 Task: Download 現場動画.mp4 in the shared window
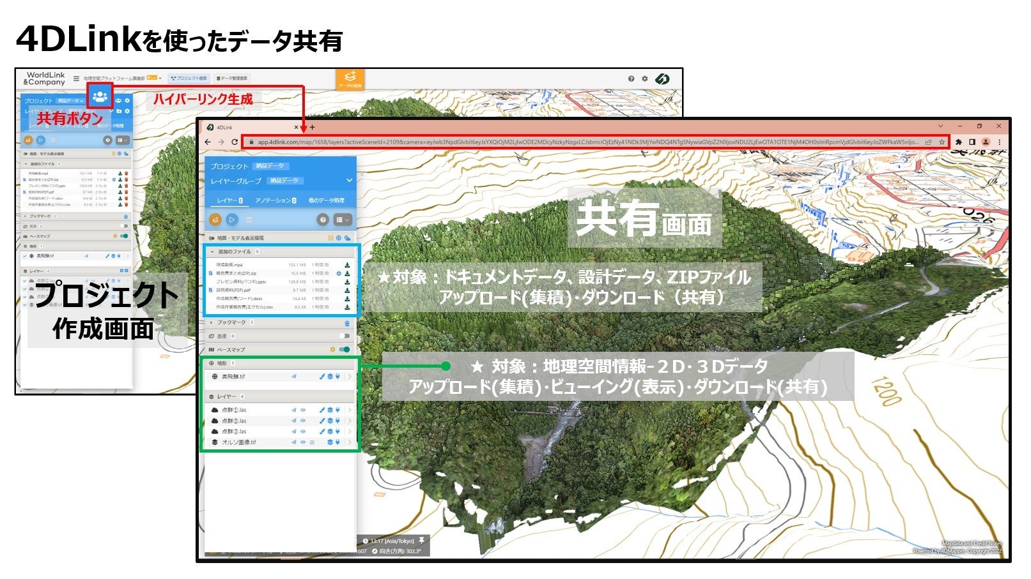pyautogui.click(x=347, y=265)
